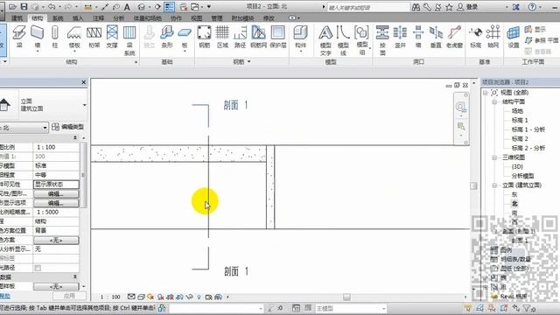The height and width of the screenshot is (315, 560).
Task: Select the Beam (梁) structural tool
Action: (x=19, y=37)
